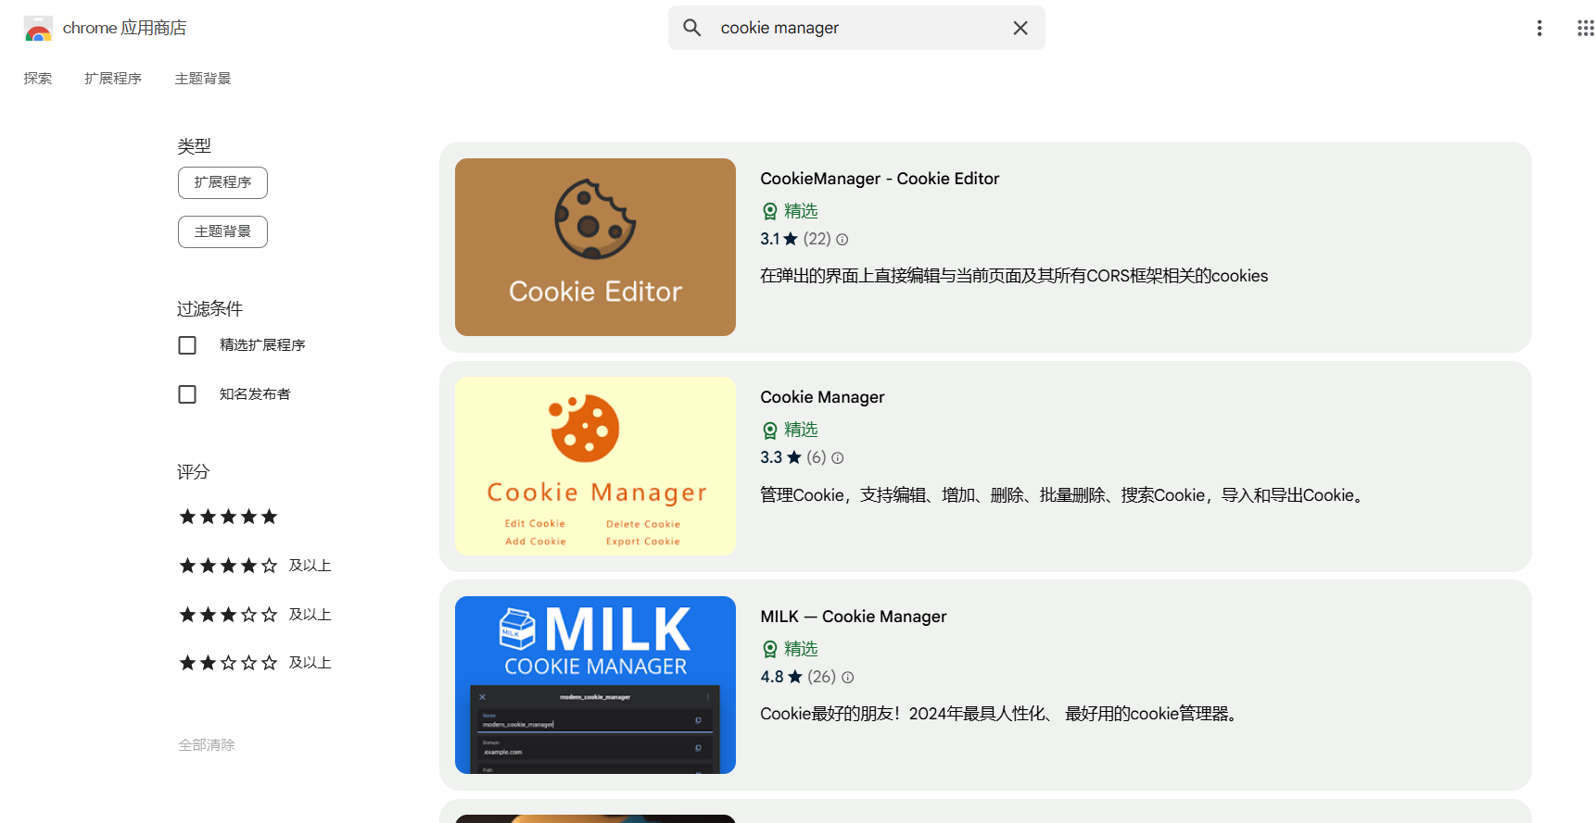Open the Google apps grid
Viewport: 1596px width, 823px height.
pyautogui.click(x=1585, y=28)
